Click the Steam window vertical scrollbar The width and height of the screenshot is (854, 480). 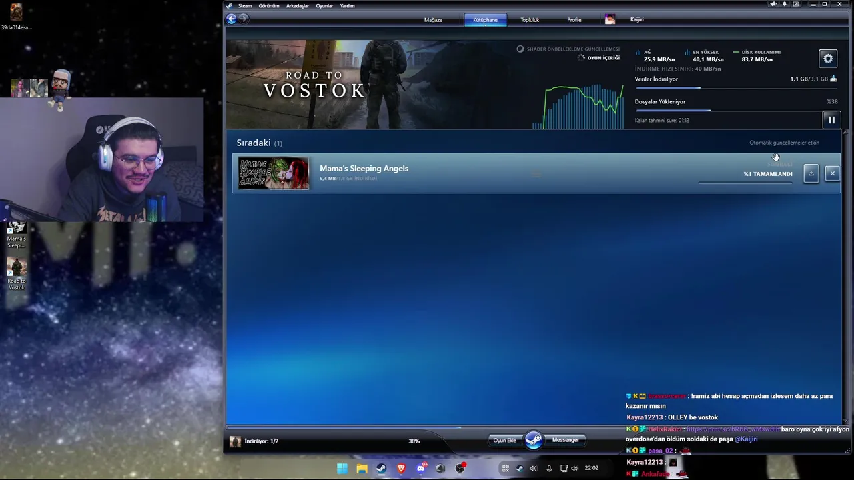847,277
